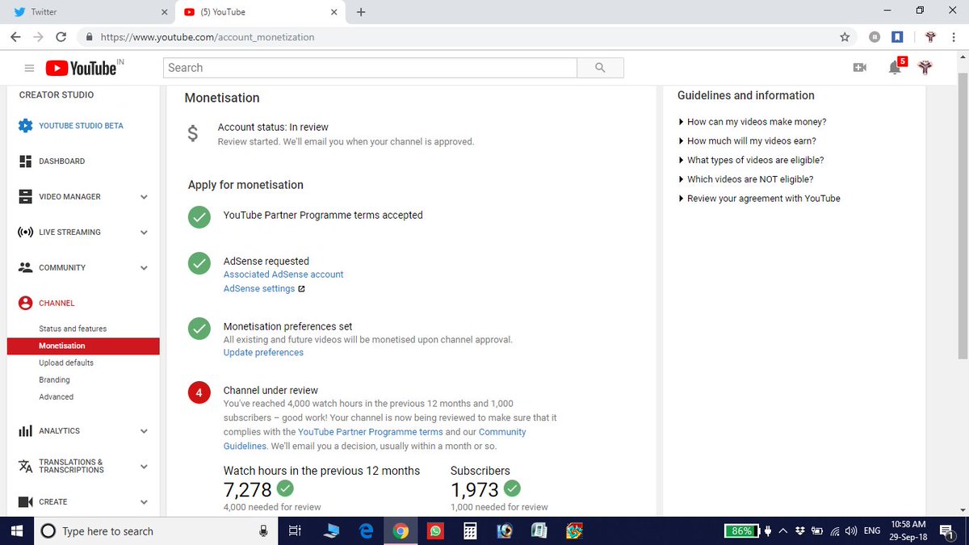Viewport: 969px width, 545px height.
Task: Click the blue bookmark extension icon
Action: pos(896,36)
